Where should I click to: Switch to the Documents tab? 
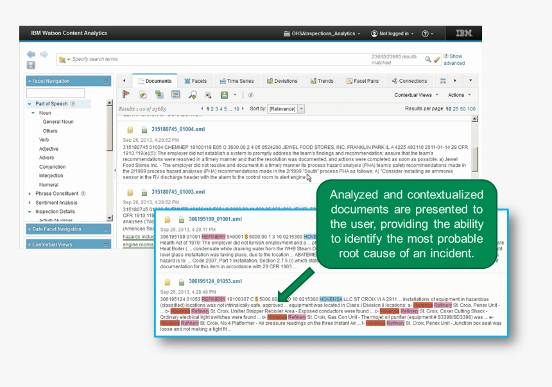[155, 81]
